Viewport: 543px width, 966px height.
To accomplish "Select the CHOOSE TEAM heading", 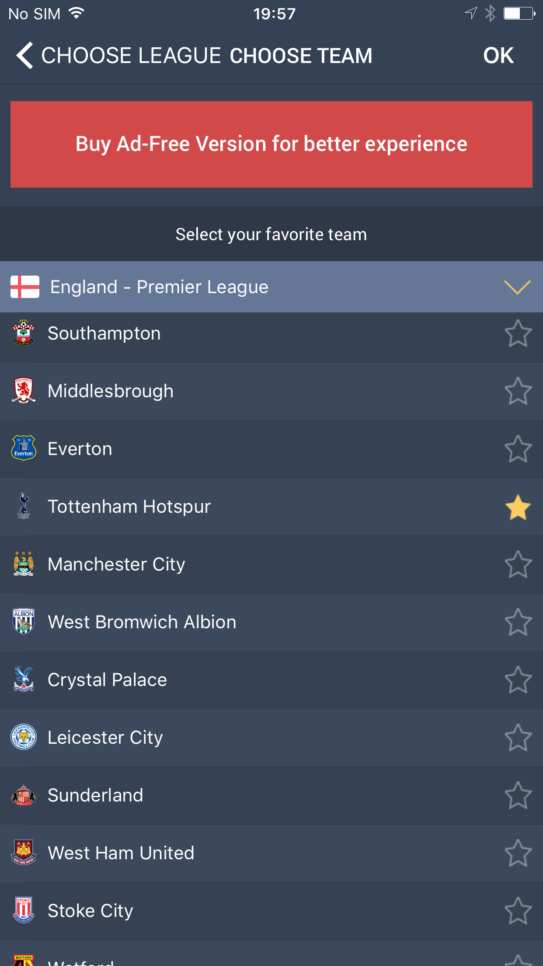I will (301, 56).
